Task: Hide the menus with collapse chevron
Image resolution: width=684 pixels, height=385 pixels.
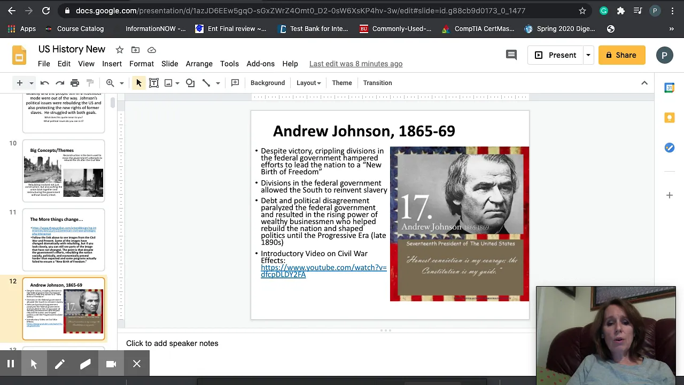Action: (x=644, y=83)
